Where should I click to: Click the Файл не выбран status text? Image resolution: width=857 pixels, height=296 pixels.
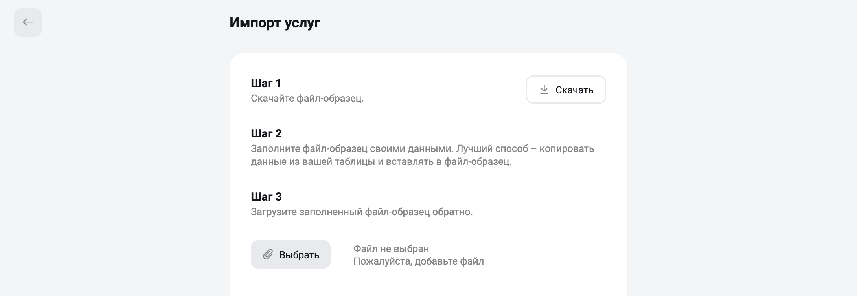point(391,248)
